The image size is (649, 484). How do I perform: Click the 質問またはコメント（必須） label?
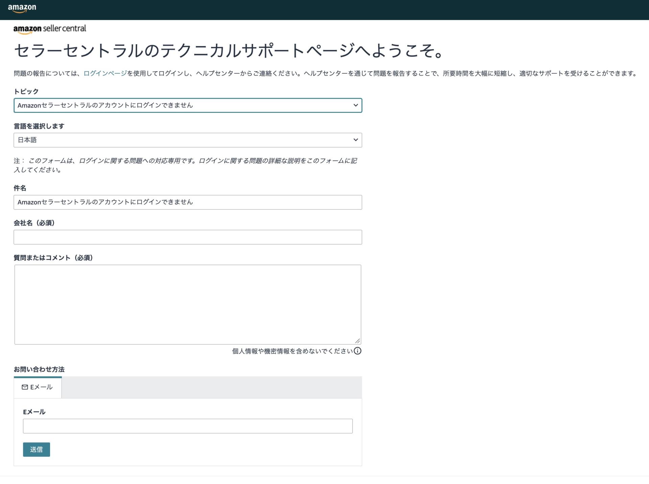[x=53, y=258]
